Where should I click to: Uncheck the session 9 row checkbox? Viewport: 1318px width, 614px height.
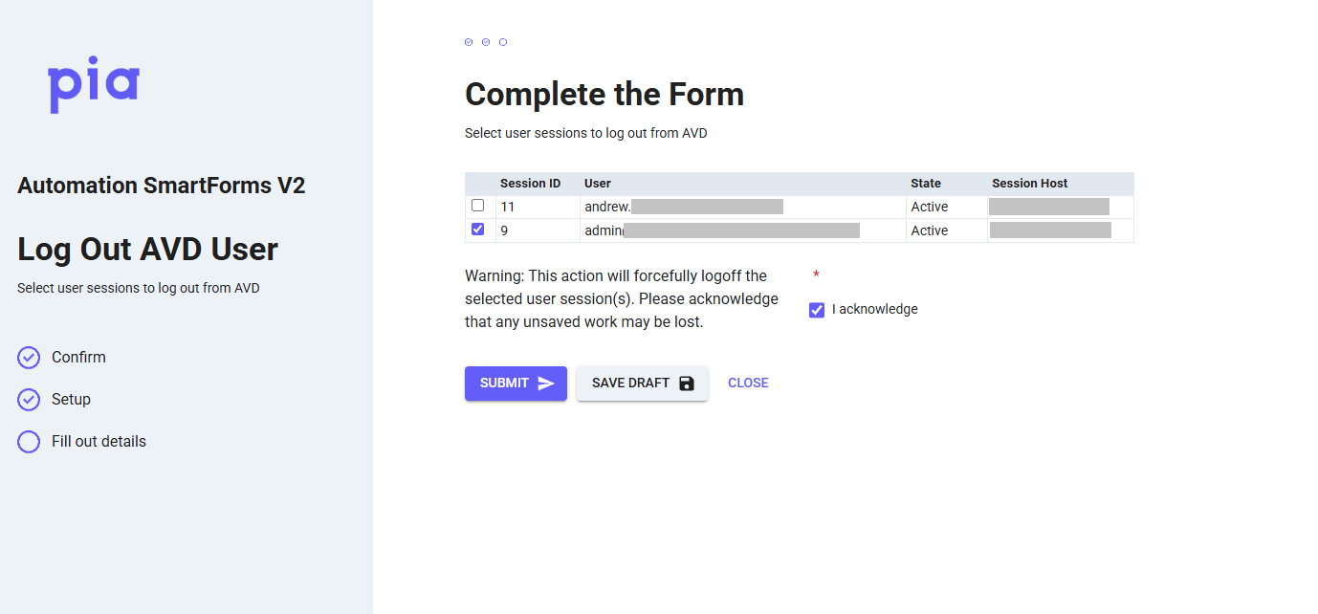pos(478,230)
